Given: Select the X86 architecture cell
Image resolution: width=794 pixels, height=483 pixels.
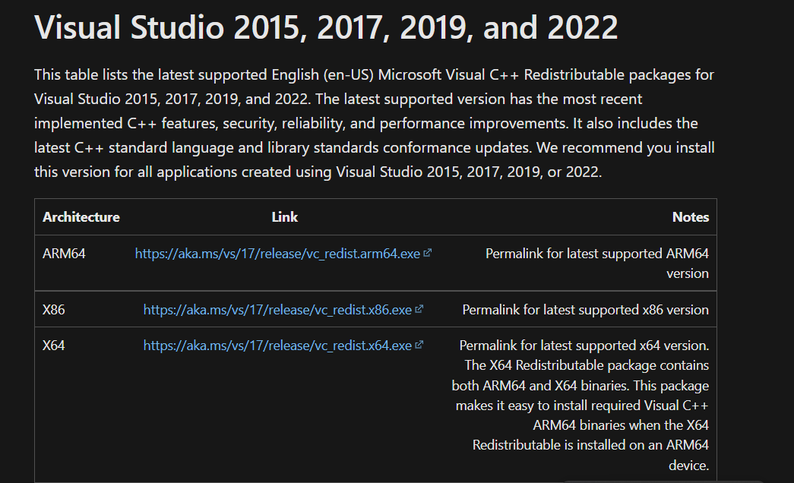Looking at the screenshot, I should (54, 310).
